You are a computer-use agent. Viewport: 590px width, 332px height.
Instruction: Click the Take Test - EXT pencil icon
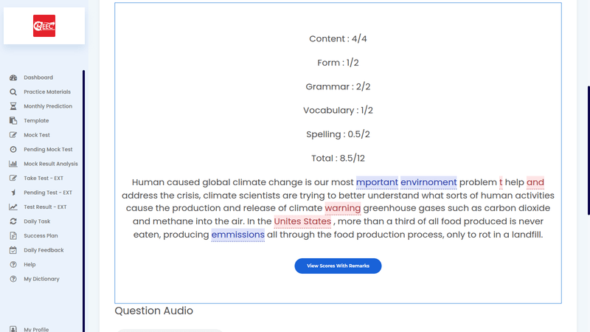click(13, 178)
